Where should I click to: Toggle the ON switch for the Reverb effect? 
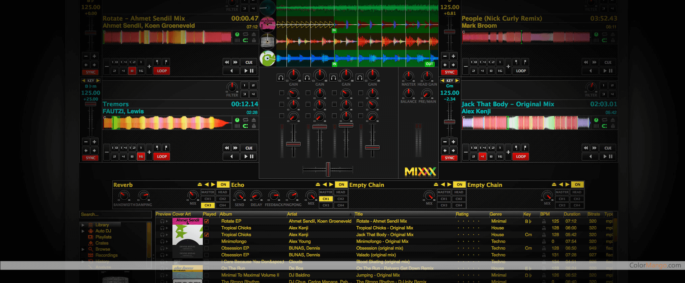coord(223,185)
